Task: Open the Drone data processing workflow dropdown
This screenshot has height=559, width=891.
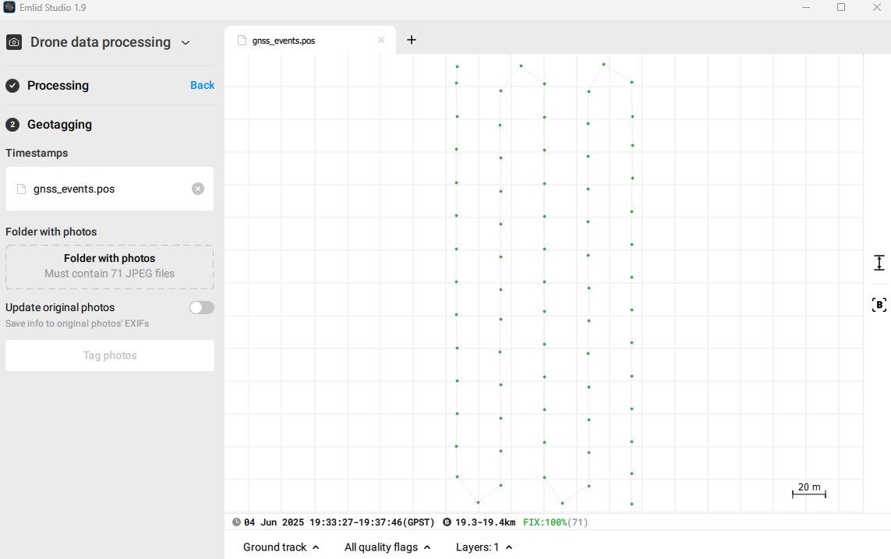Action: (x=186, y=43)
